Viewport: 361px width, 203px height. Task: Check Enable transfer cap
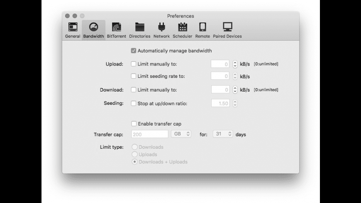click(134, 124)
